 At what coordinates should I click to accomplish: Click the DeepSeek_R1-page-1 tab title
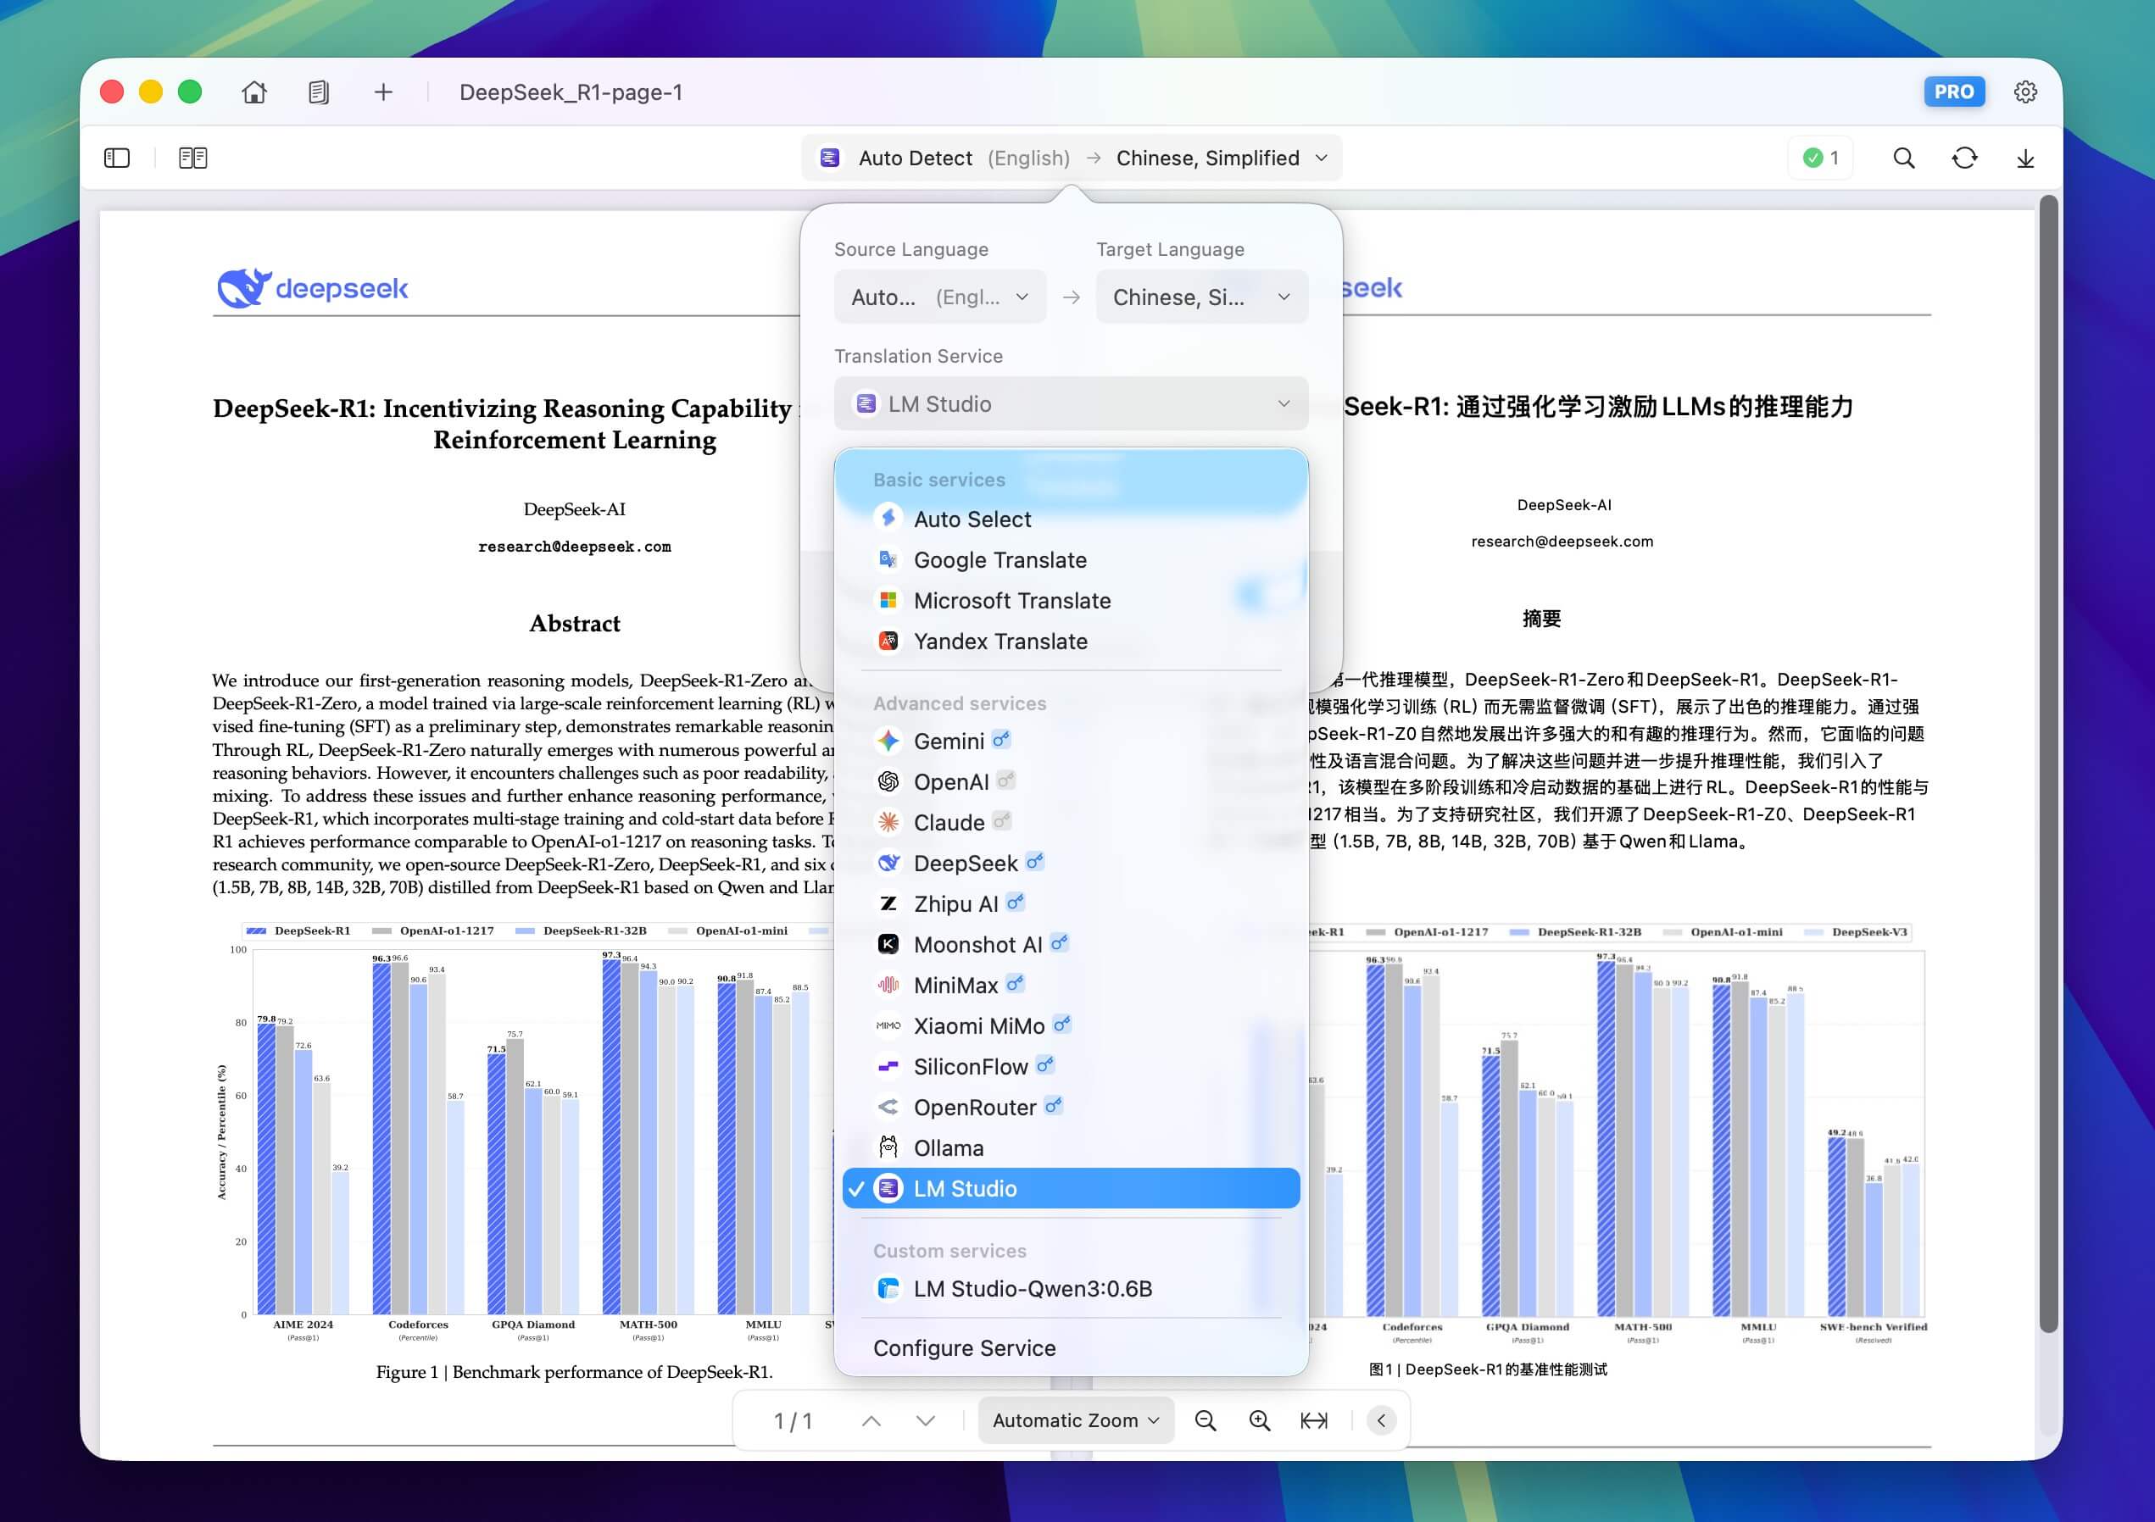pyautogui.click(x=571, y=92)
